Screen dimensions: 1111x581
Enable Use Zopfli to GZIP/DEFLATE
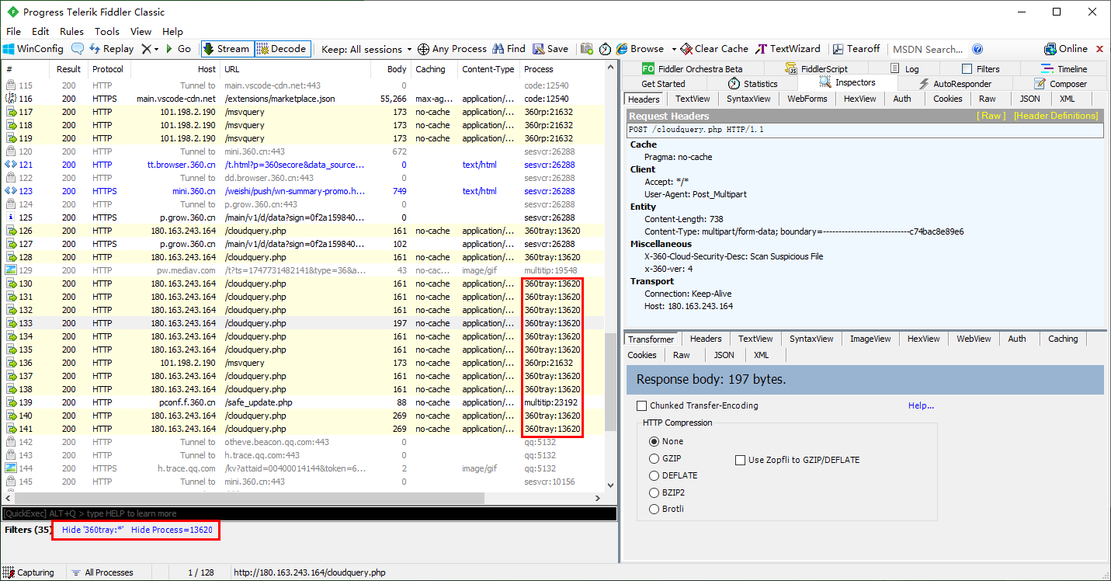(x=740, y=460)
